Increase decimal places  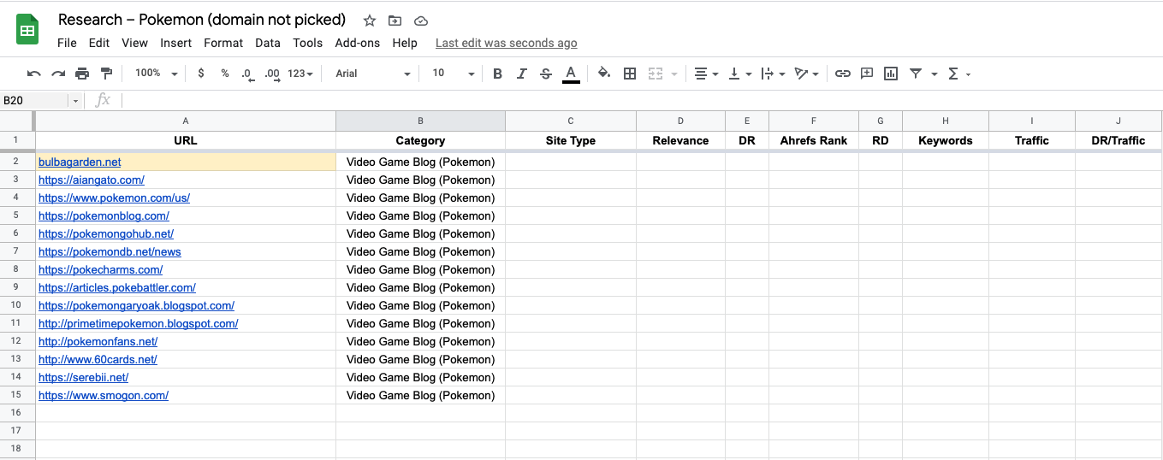tap(272, 74)
